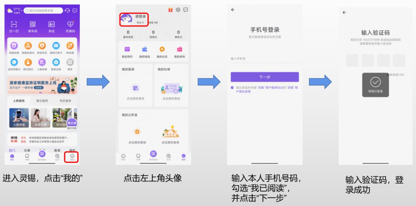
Task: Open customer service headset icon on home screen
Action: [67, 11]
